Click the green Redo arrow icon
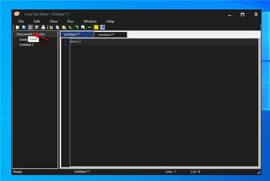Viewport: 270px width, 181px height. 77,27
